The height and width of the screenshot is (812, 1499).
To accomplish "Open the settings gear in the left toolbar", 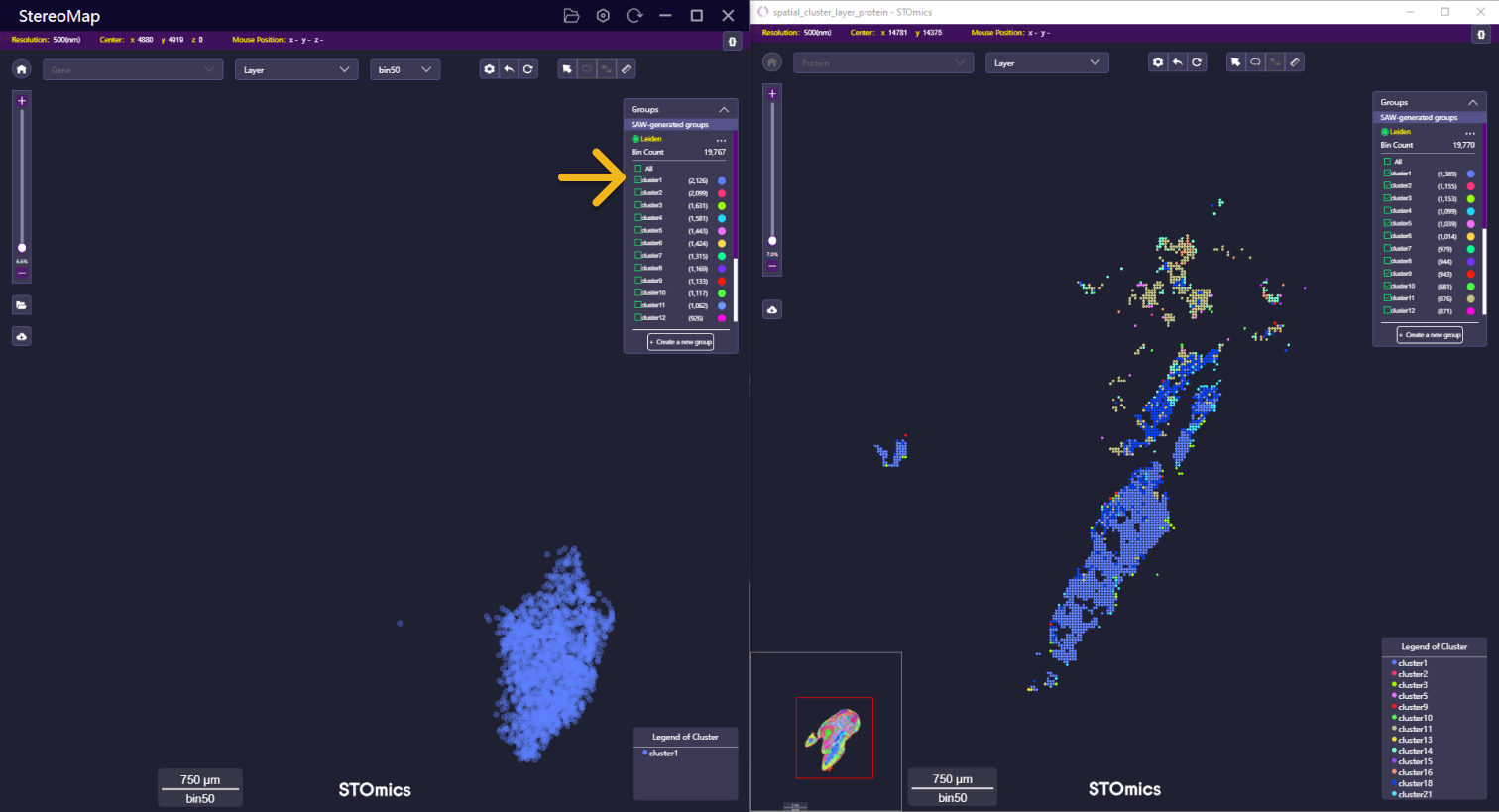I will (x=489, y=69).
